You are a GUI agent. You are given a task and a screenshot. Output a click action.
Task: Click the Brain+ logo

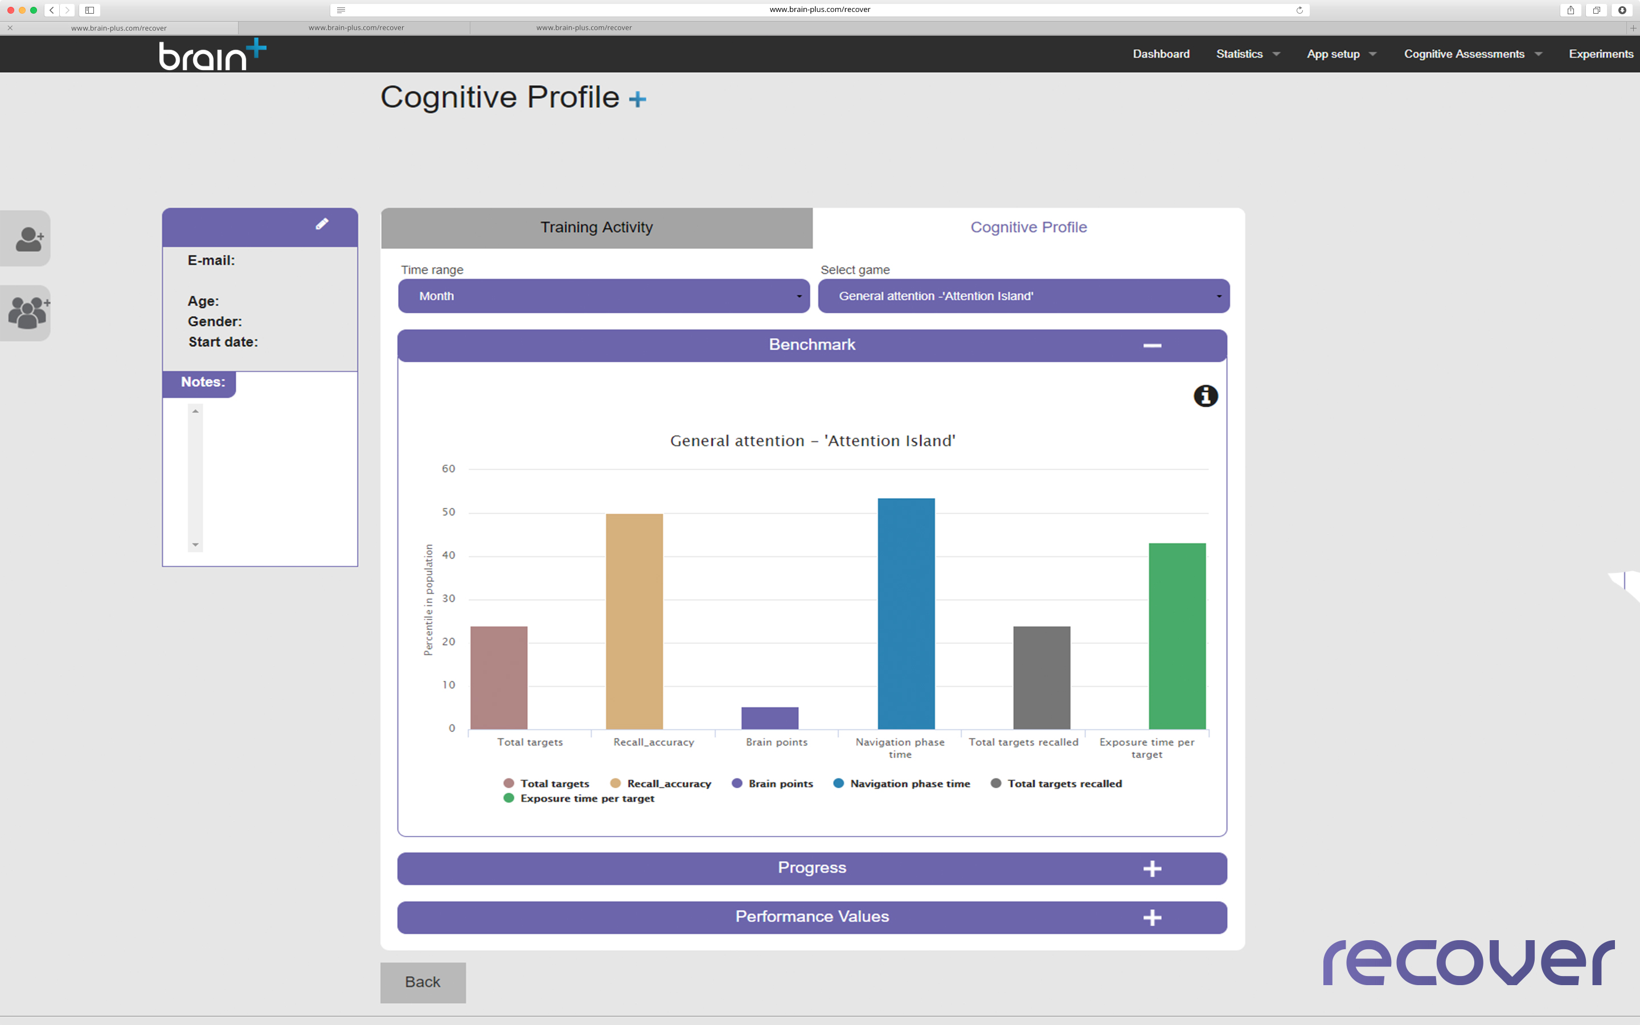point(212,54)
